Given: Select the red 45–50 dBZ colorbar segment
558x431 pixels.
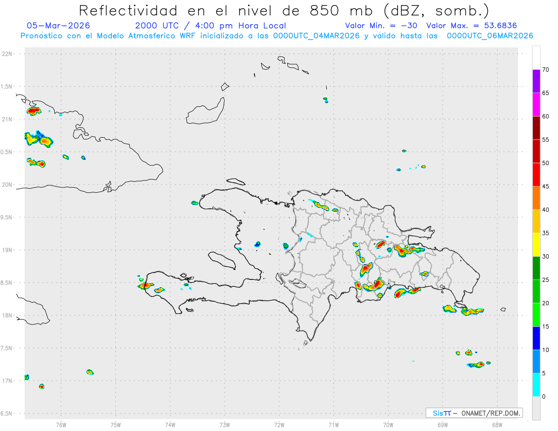Looking at the screenshot, I should pyautogui.click(x=536, y=175).
